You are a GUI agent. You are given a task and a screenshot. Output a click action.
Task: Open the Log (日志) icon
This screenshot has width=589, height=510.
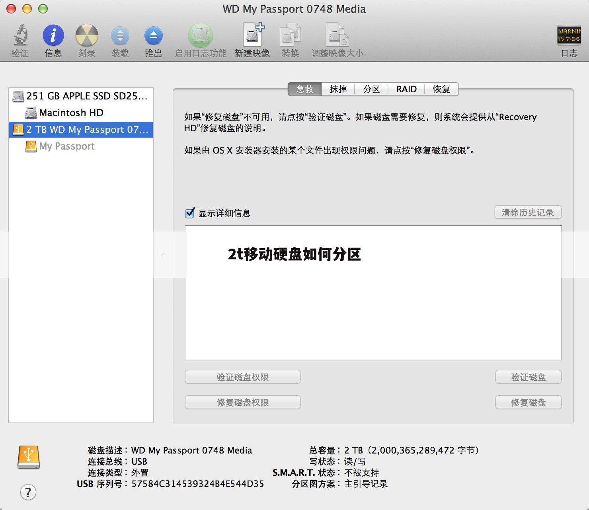(569, 36)
